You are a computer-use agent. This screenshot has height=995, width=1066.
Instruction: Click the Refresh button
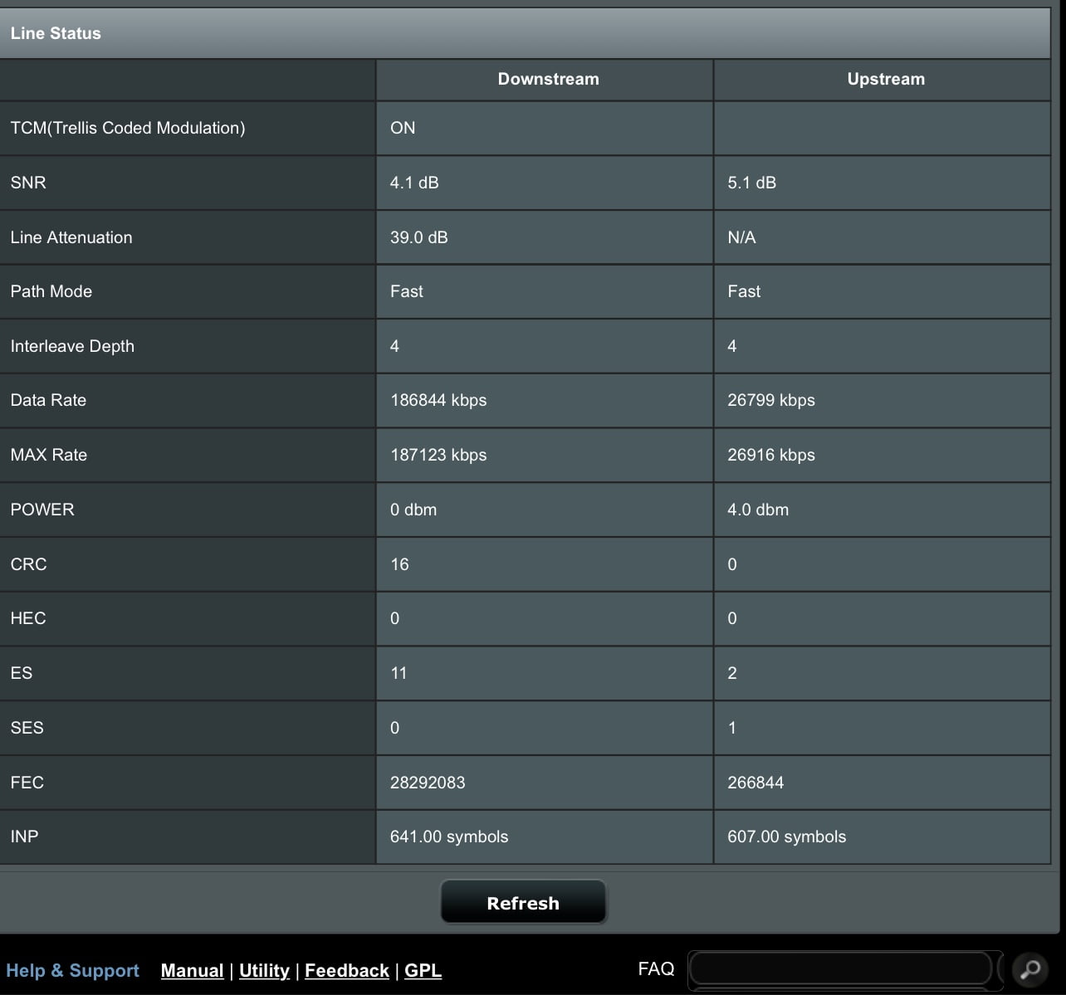point(523,902)
